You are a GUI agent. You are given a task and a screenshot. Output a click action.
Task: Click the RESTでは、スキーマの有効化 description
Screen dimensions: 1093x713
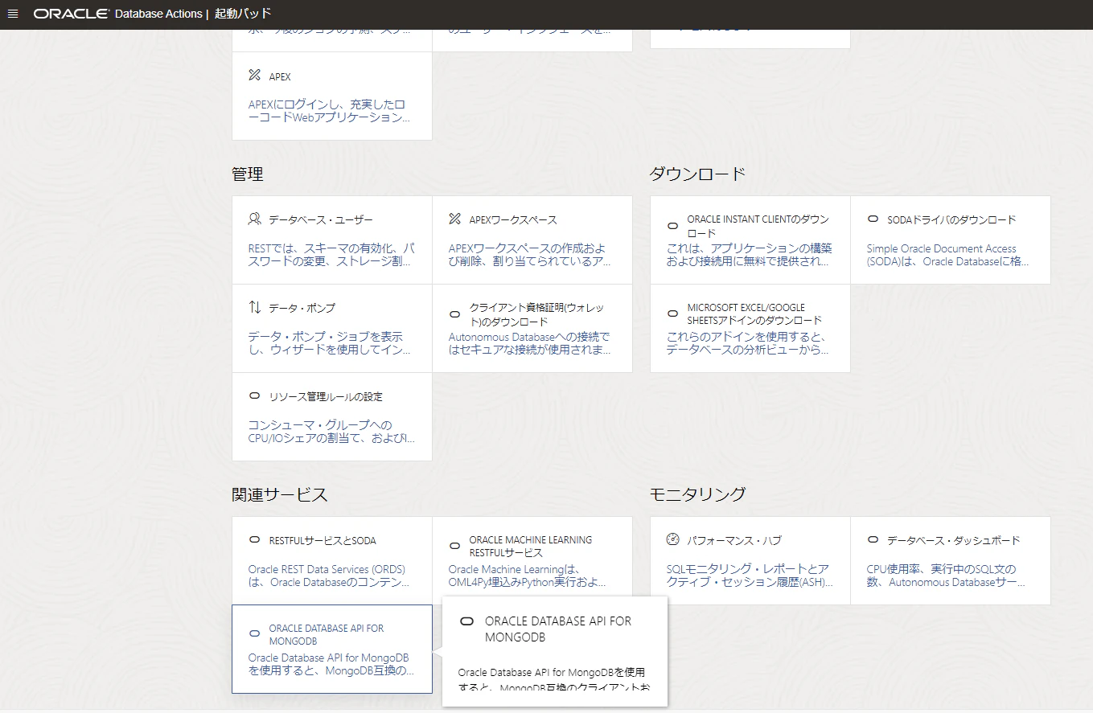click(x=332, y=255)
